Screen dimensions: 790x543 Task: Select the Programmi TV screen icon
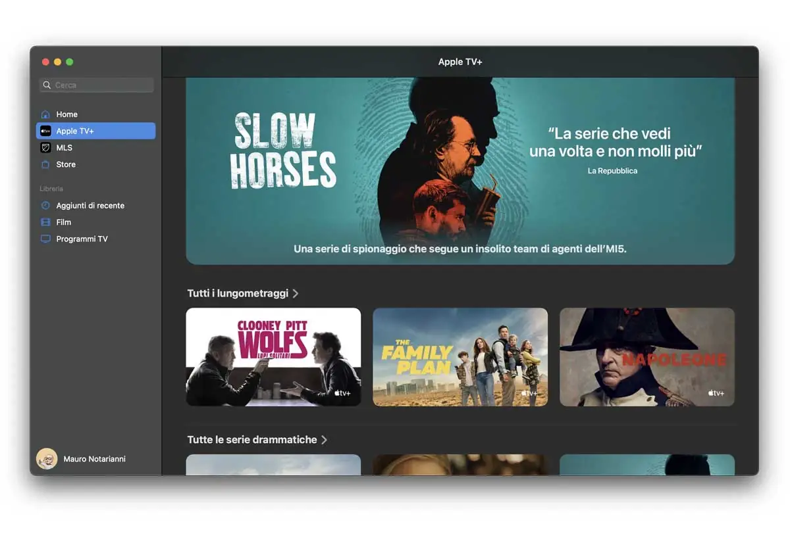[45, 239]
